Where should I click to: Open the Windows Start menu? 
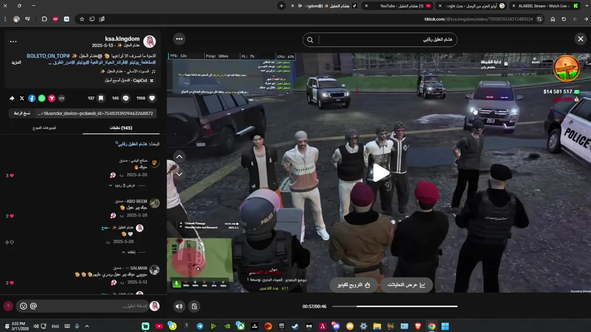pos(445,326)
